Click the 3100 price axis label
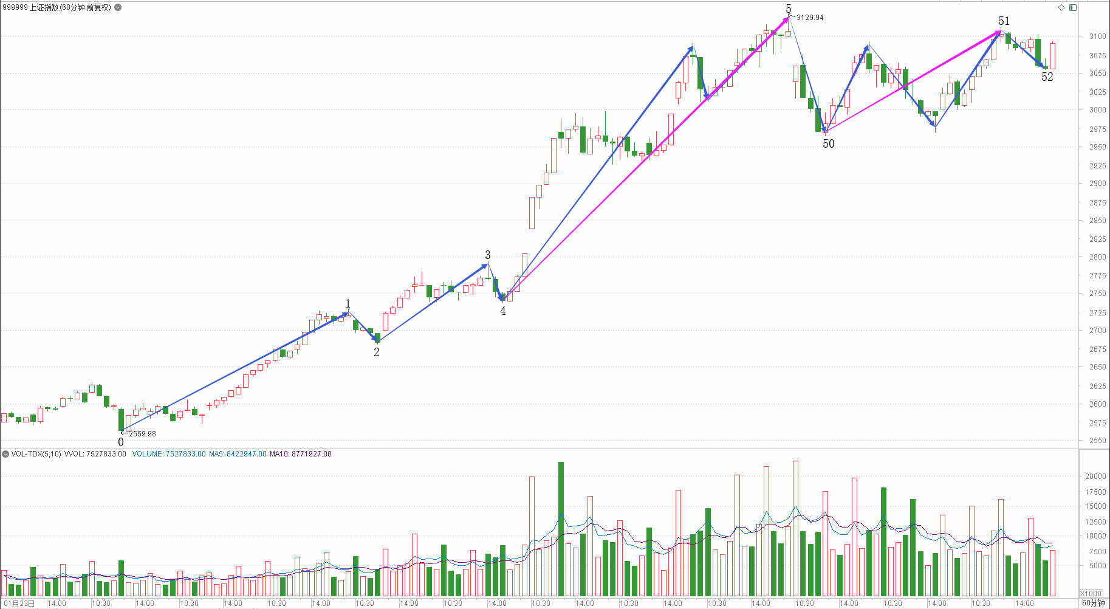The image size is (1110, 609). 1097,36
